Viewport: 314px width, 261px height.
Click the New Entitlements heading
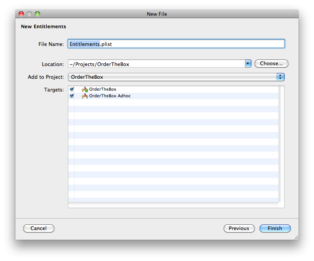click(44, 26)
